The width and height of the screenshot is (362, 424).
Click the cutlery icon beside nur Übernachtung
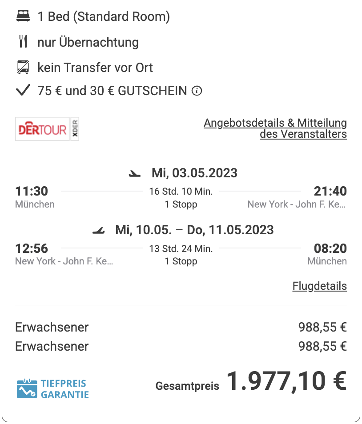click(23, 41)
